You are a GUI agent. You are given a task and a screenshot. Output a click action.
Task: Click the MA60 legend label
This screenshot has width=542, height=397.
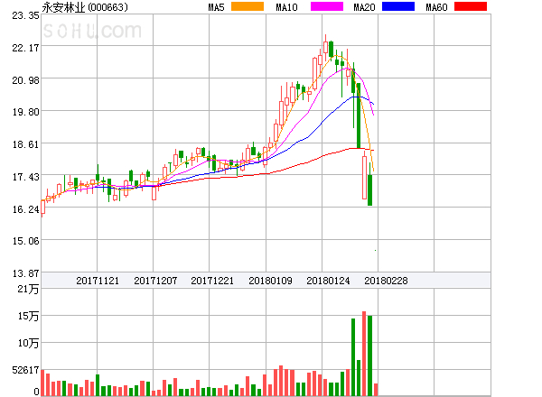436,7
